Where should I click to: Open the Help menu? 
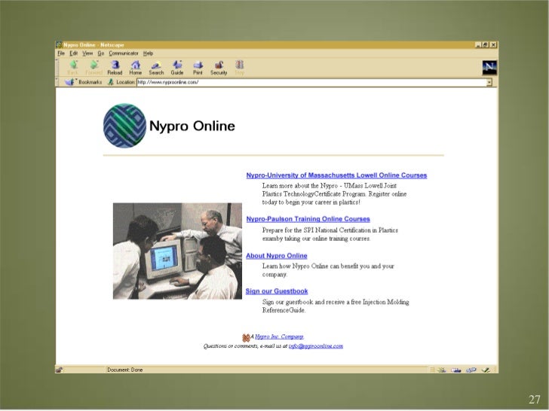click(148, 53)
